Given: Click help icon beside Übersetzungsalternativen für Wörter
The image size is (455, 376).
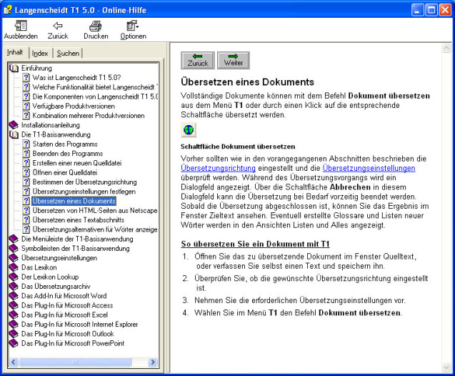Looking at the screenshot, I should [x=26, y=229].
